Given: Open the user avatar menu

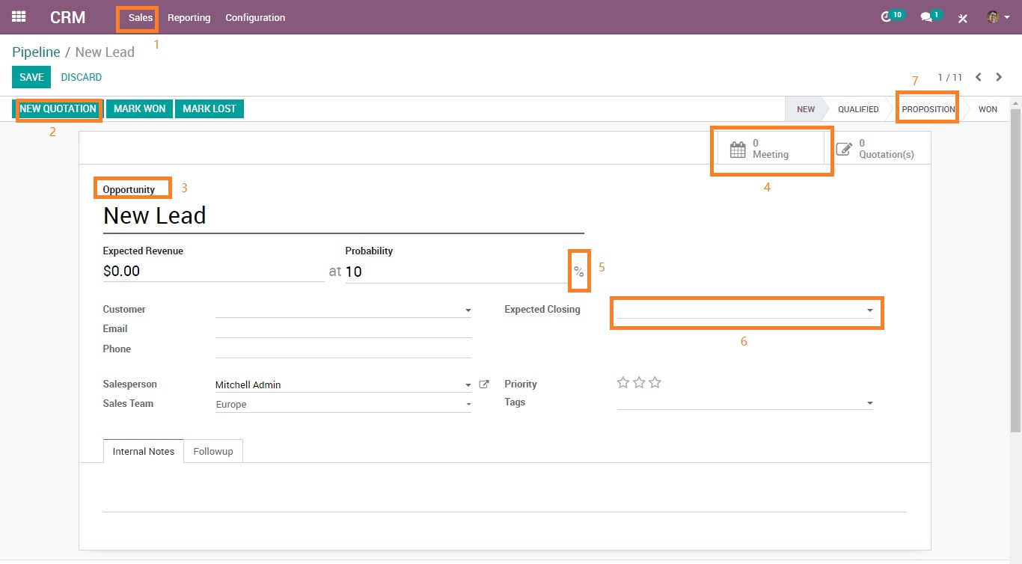Looking at the screenshot, I should tap(994, 17).
